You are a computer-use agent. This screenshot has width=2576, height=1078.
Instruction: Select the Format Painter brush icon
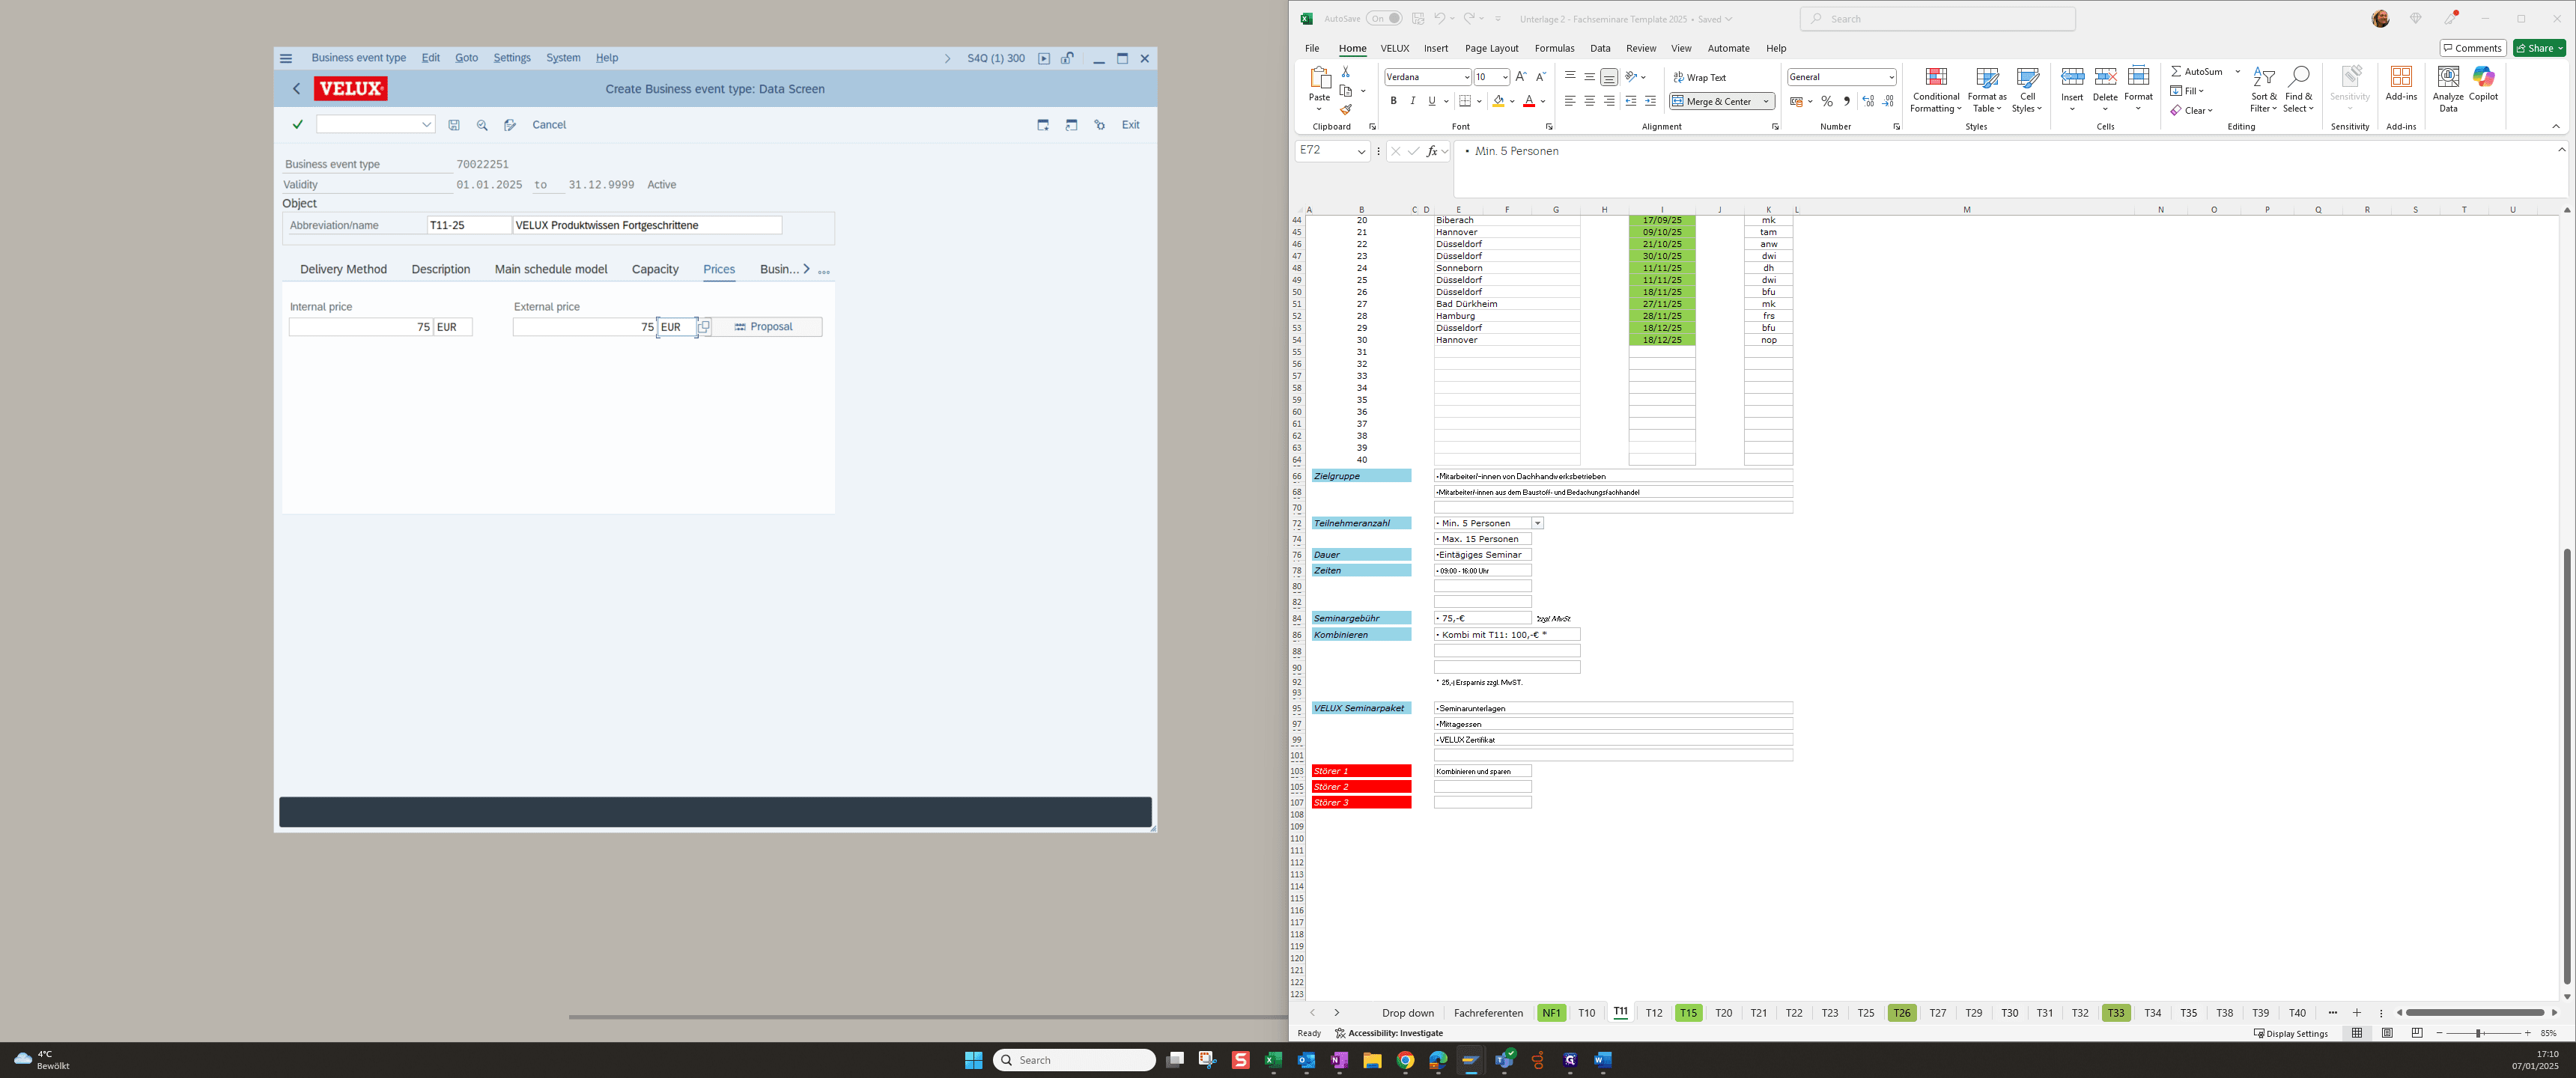(x=1346, y=110)
